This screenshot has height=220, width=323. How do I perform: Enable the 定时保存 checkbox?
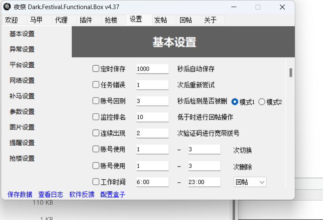tap(96, 69)
